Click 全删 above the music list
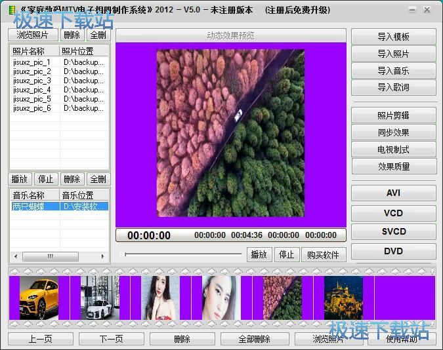Image resolution: width=443 pixels, height=350 pixels. 98,179
